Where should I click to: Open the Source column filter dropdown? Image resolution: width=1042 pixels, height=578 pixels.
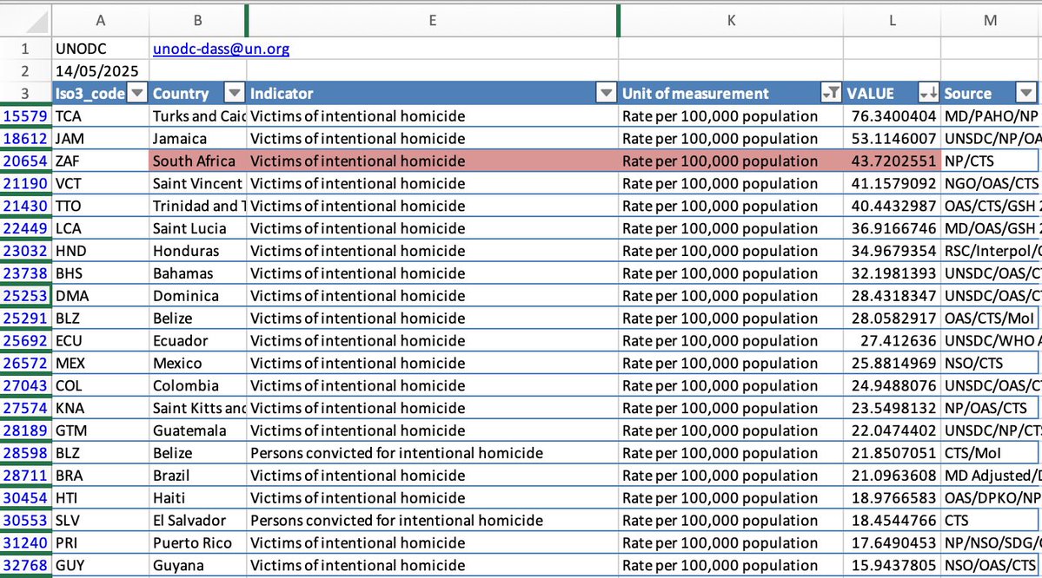point(1025,94)
